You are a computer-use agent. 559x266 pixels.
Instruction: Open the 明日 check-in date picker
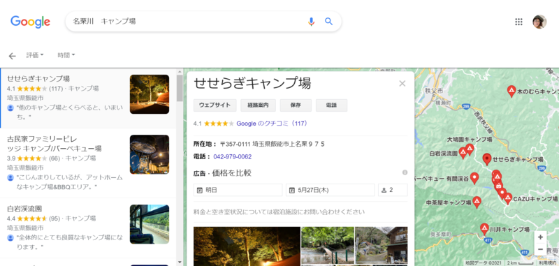(238, 190)
